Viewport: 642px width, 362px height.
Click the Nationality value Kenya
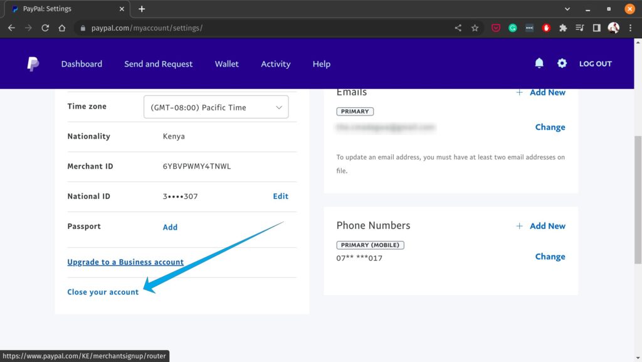[174, 136]
